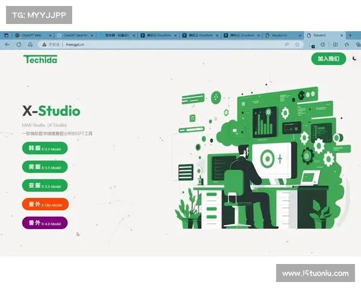
Task: Click the programmer desk illustration
Action: coord(262,157)
